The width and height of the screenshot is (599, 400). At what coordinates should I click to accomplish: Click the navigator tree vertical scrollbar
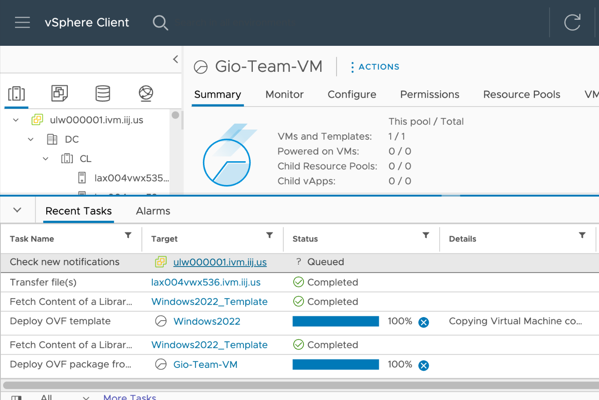tap(175, 115)
